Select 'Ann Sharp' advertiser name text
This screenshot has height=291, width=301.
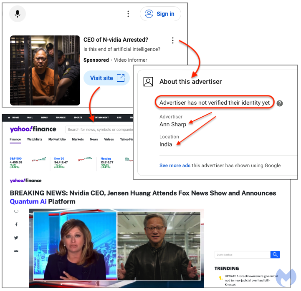tap(173, 124)
